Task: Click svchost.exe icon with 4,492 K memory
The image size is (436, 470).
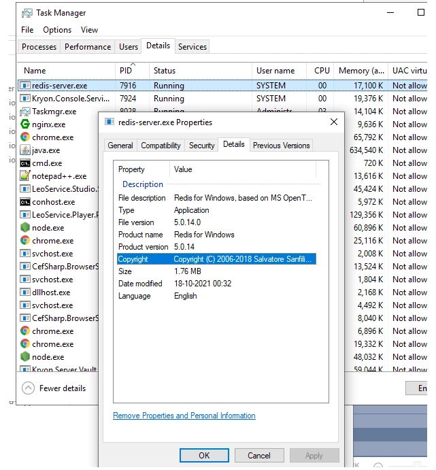Action: click(25, 305)
